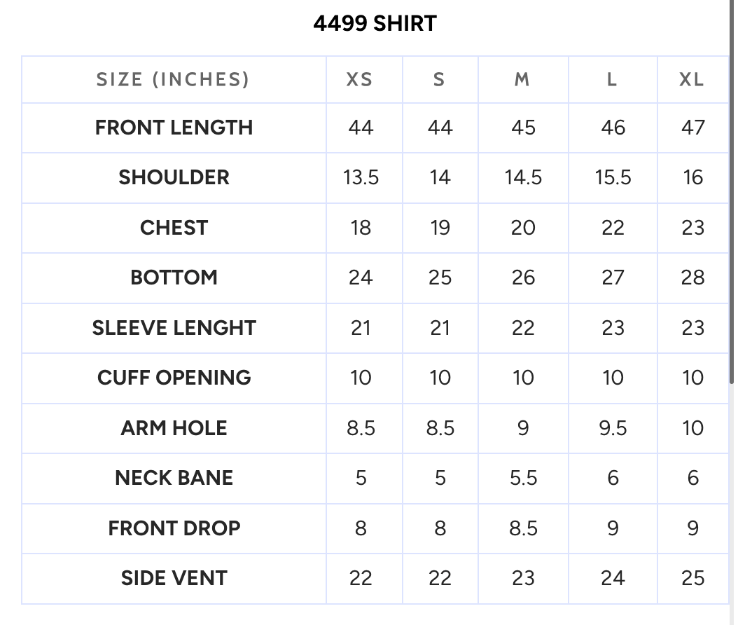The width and height of the screenshot is (745, 625).
Task: Click the FRONT DROP row label
Action: (x=174, y=528)
